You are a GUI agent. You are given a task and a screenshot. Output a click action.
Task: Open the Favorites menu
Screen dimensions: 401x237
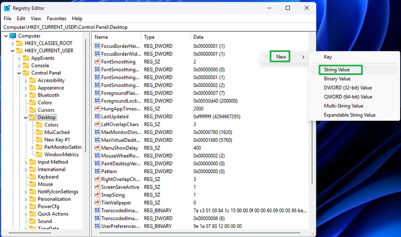click(56, 19)
